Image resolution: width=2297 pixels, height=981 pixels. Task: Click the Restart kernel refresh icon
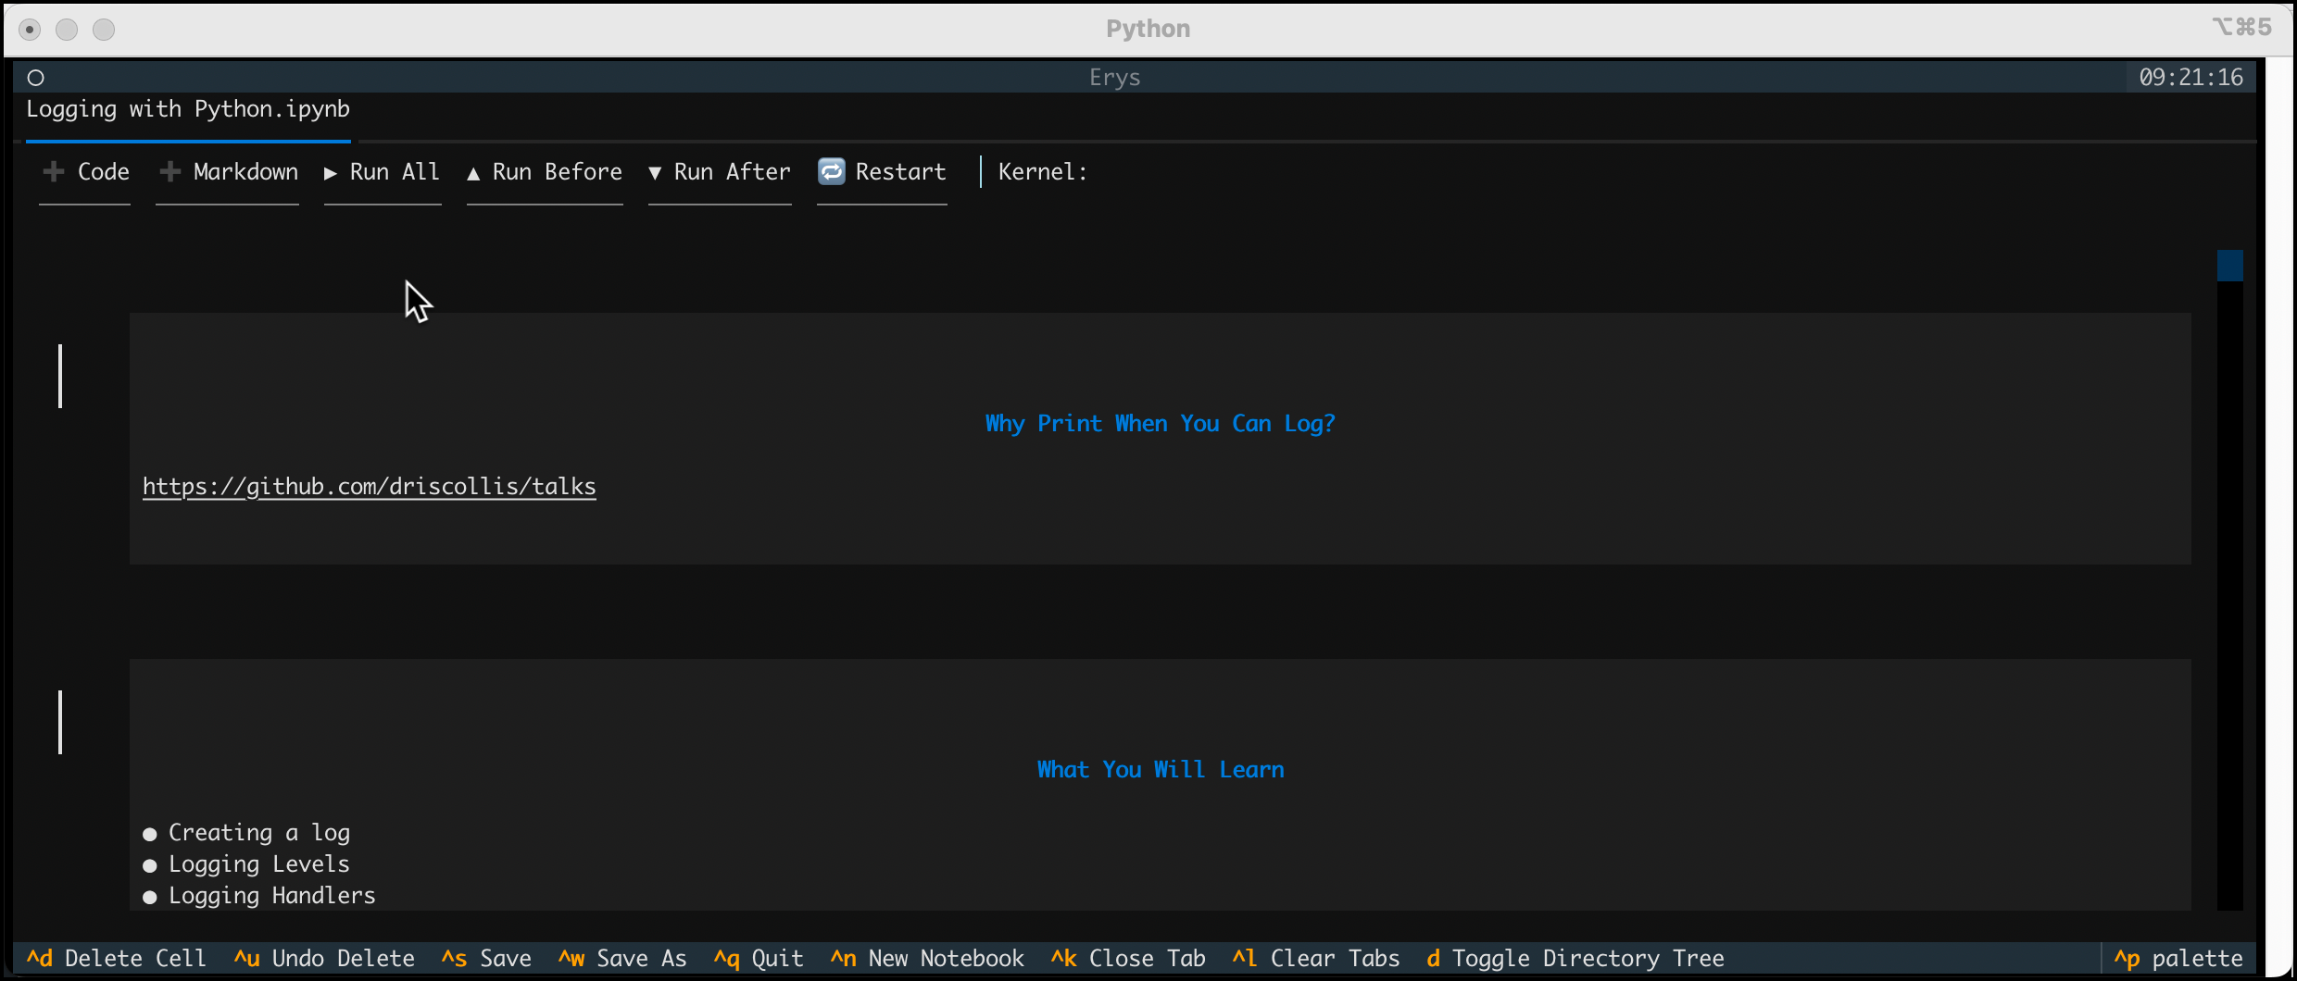tap(831, 172)
